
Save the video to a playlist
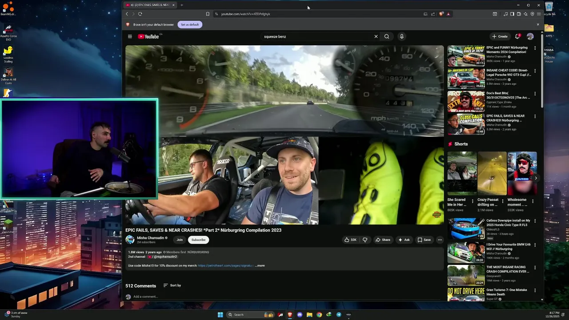424,240
